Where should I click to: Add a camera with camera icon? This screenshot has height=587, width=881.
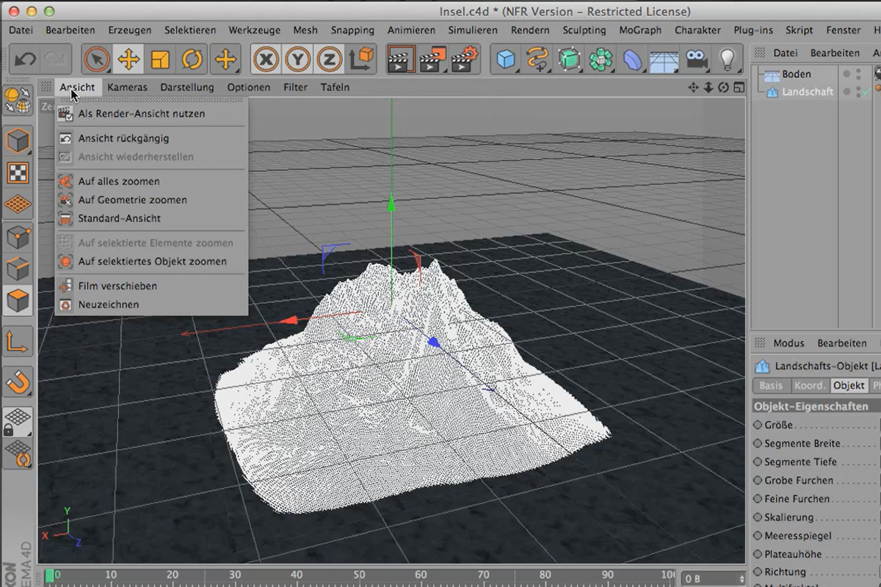click(696, 59)
